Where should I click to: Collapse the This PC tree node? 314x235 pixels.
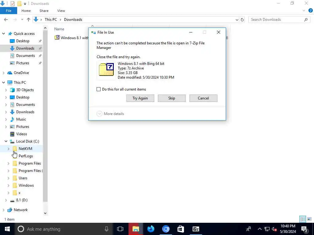click(x=3, y=82)
